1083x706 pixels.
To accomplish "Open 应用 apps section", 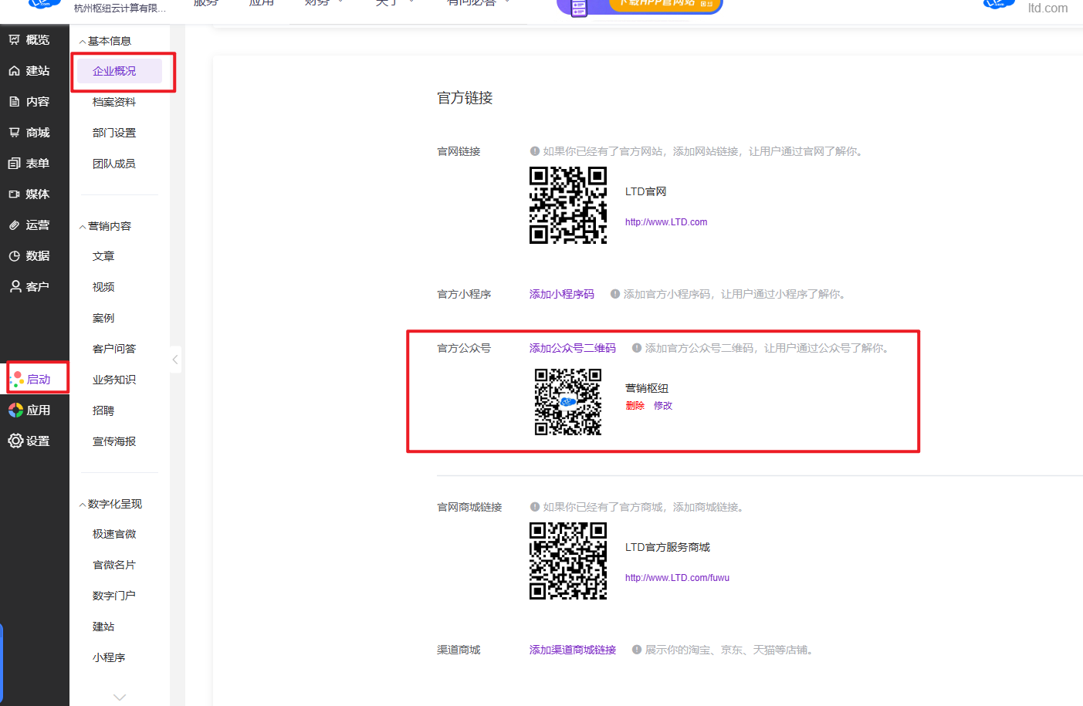I will pos(29,410).
